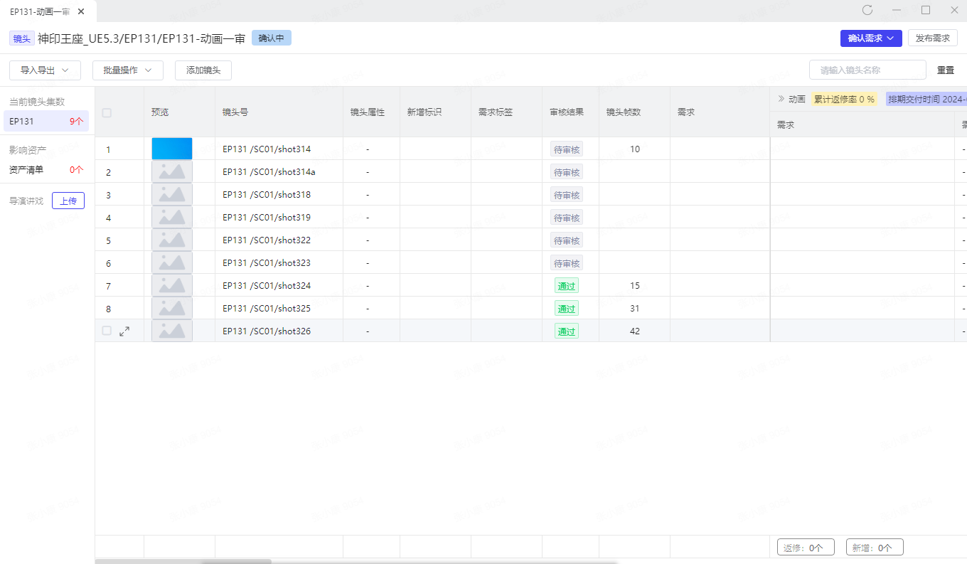This screenshot has width=967, height=564.
Task: Check the shot326 row checkbox
Action: point(107,331)
